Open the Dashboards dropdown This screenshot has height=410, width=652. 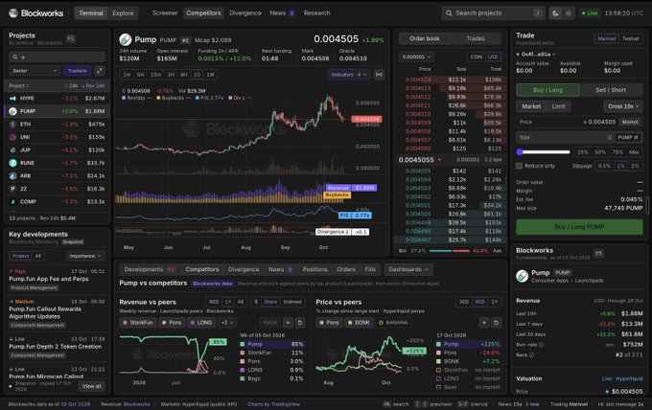pos(408,269)
